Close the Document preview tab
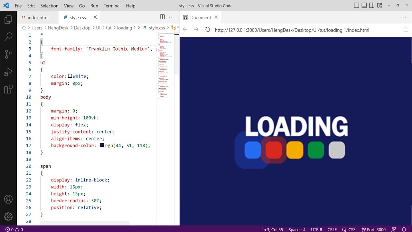 pyautogui.click(x=216, y=17)
